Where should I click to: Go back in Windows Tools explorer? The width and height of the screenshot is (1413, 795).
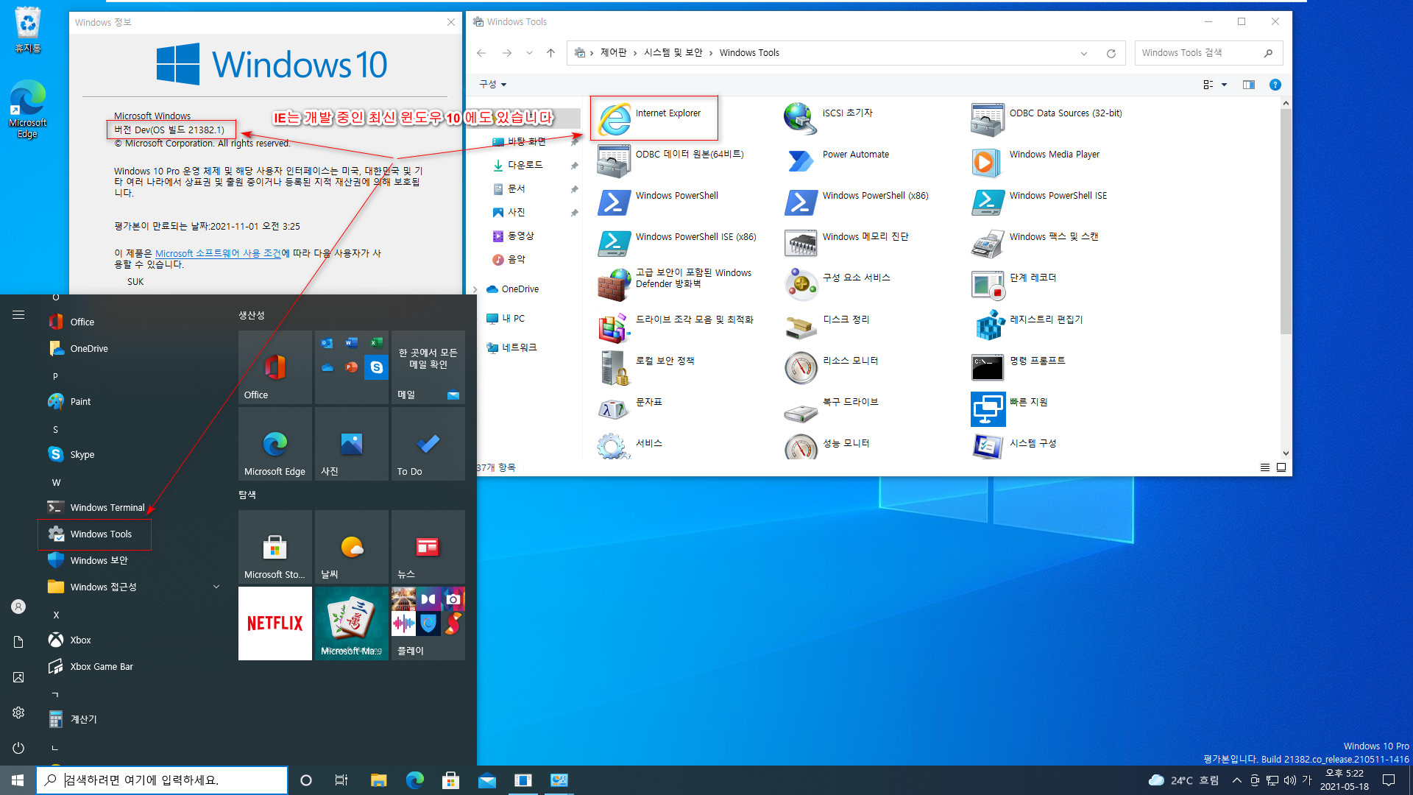481,53
